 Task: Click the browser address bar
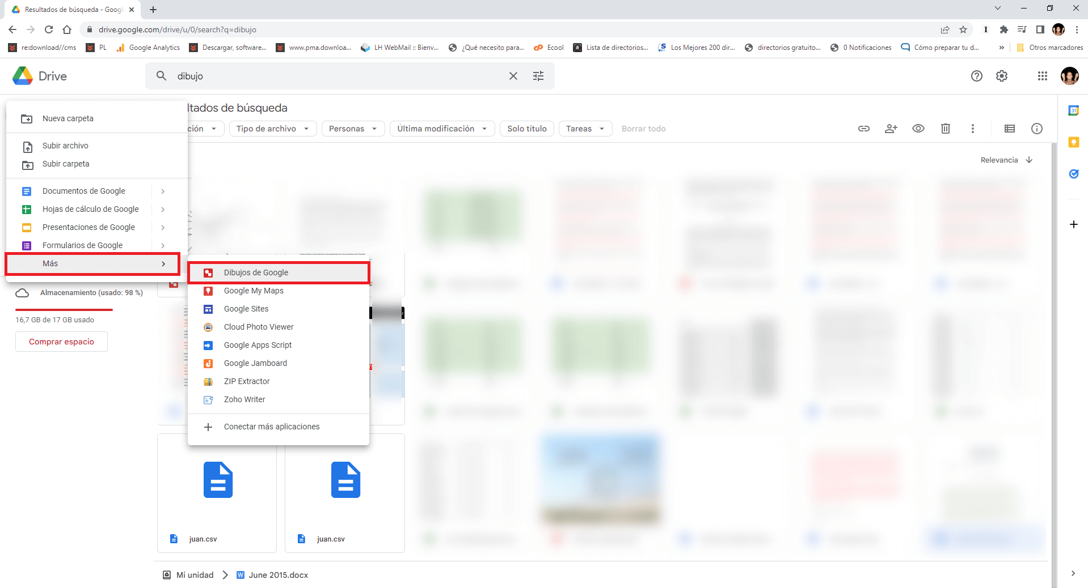(x=511, y=29)
